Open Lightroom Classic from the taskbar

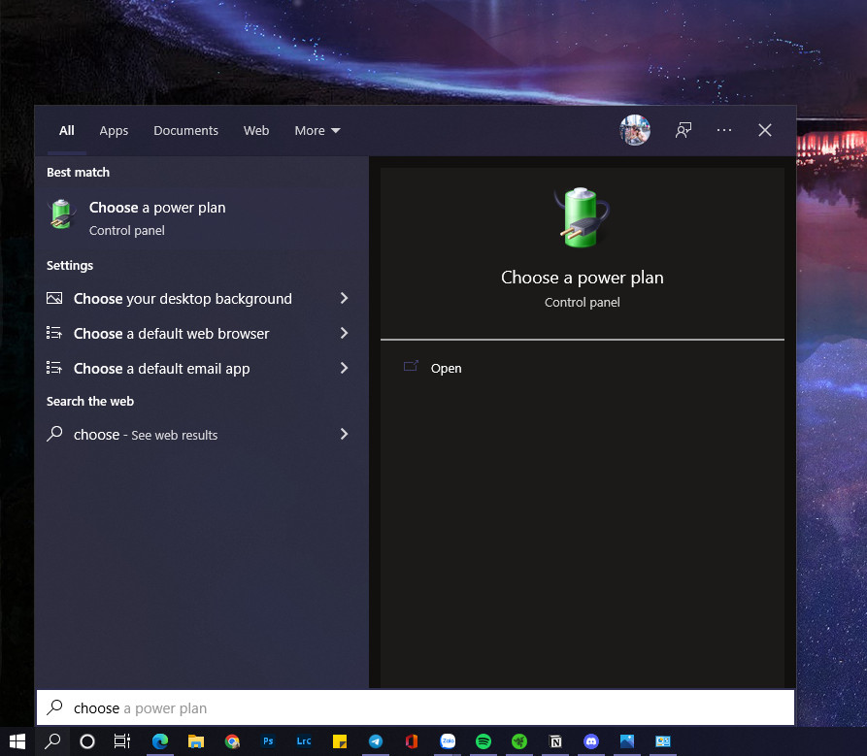tap(304, 741)
